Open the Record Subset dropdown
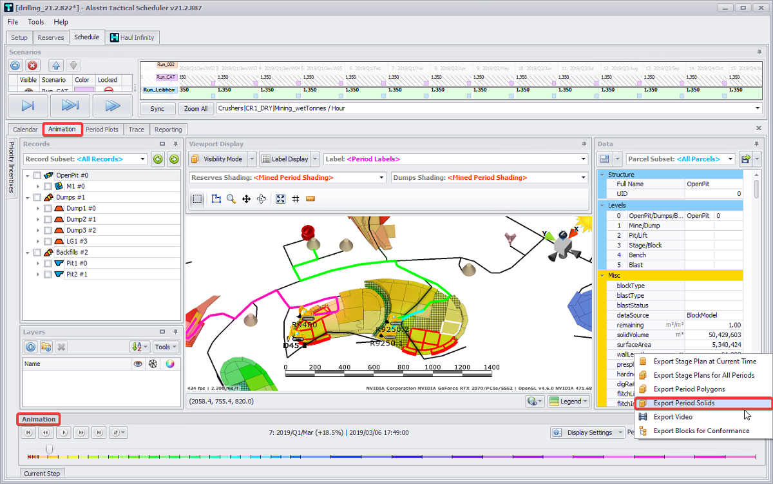 (x=142, y=159)
